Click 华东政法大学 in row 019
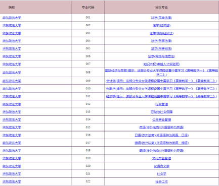Screen dimensions: 219x186 point(12,158)
